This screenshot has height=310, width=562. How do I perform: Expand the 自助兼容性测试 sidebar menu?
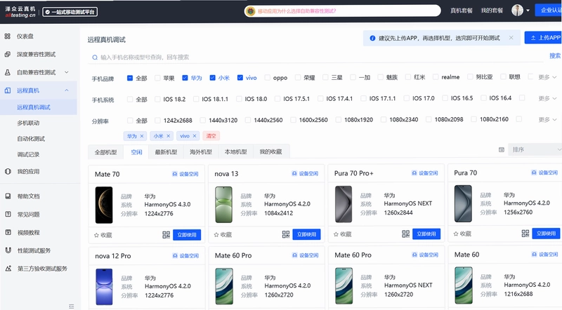click(x=67, y=72)
